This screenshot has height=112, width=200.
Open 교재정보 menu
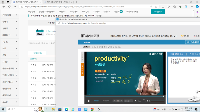click(96, 12)
